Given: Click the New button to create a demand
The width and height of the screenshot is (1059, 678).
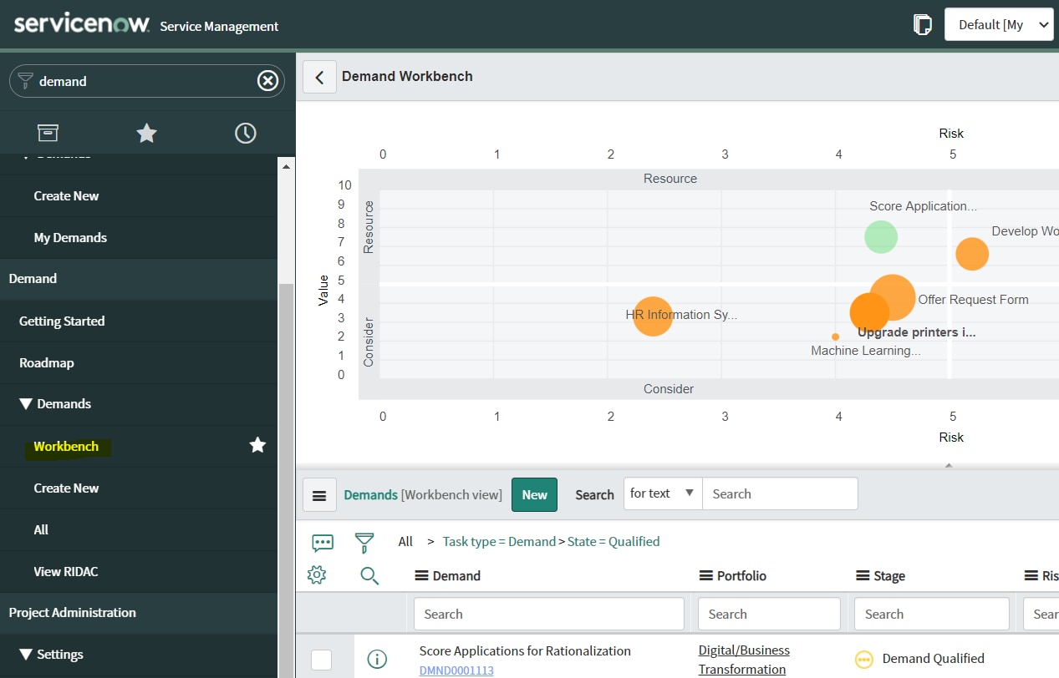Looking at the screenshot, I should [x=534, y=494].
